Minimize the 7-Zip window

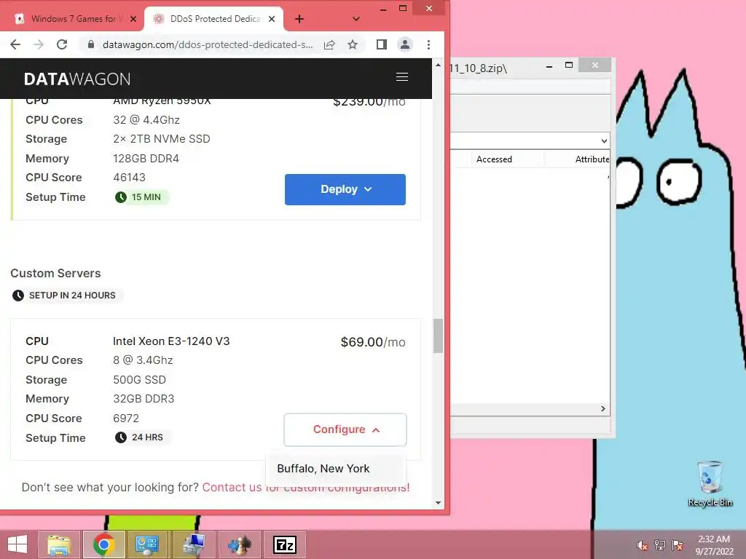[x=549, y=66]
